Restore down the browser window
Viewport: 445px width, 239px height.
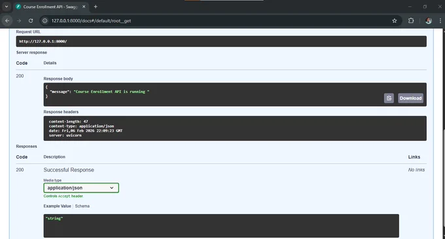click(x=425, y=7)
